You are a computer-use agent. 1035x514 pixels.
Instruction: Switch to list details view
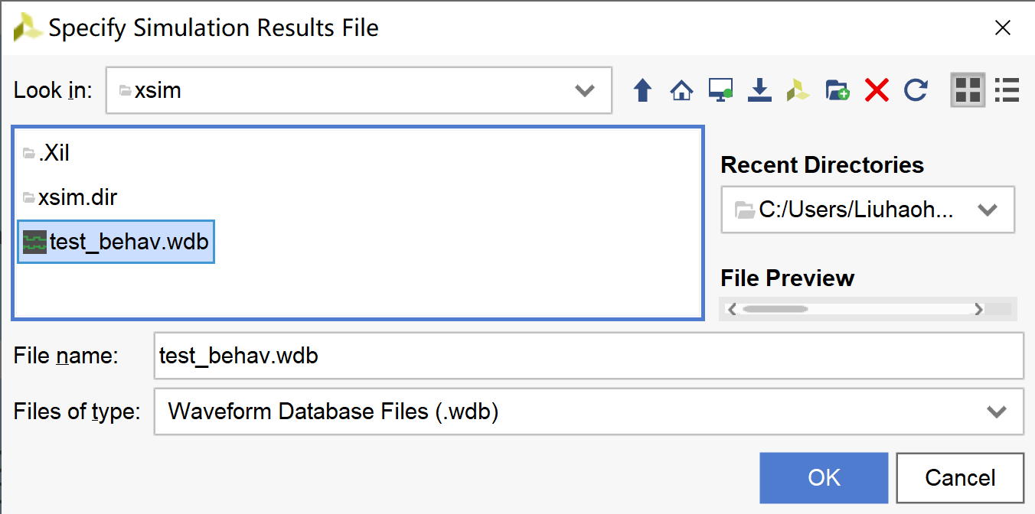pos(1007,90)
